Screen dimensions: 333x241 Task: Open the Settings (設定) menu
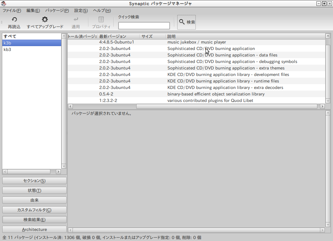81,11
